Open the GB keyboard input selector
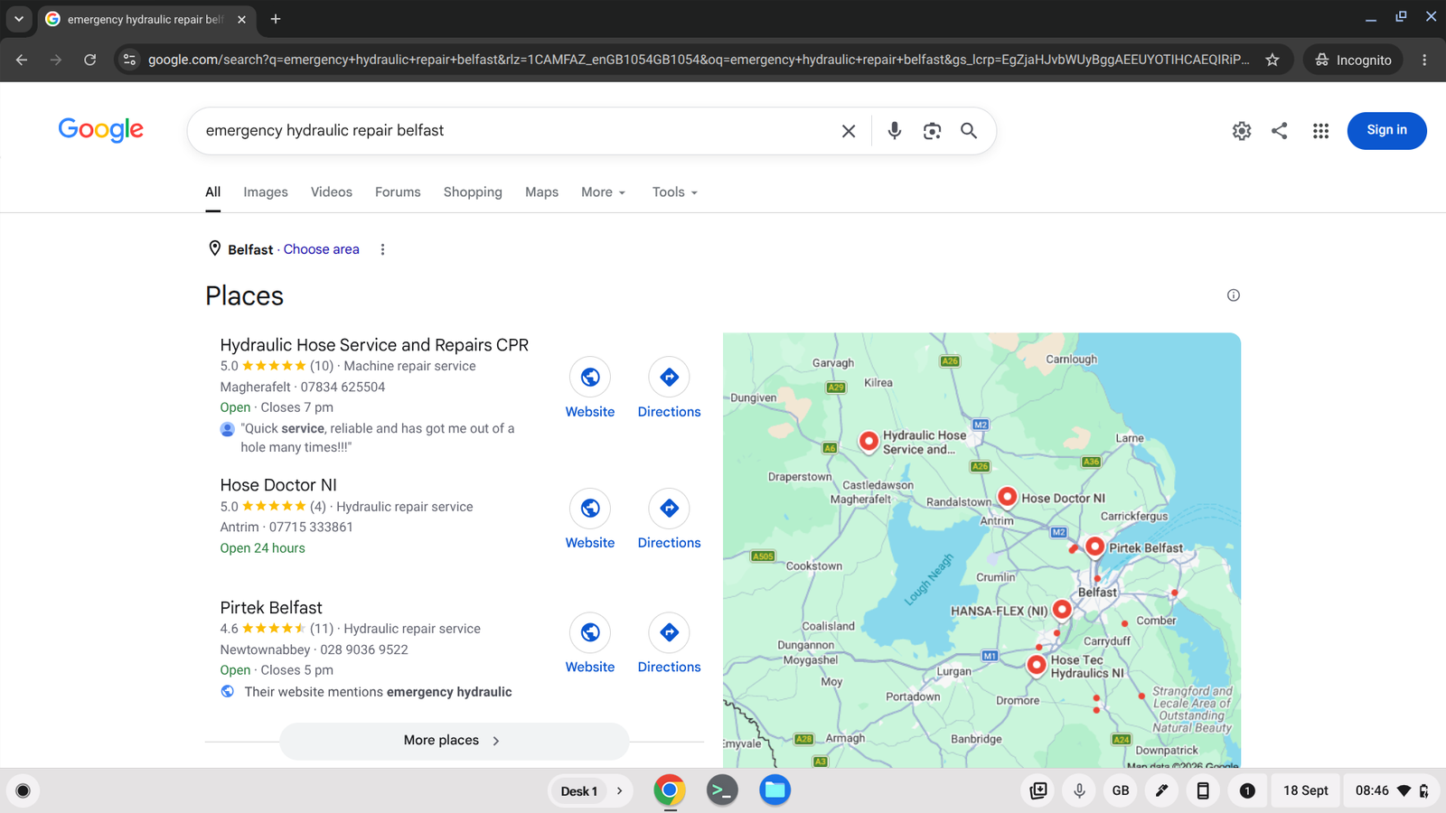This screenshot has height=813, width=1446. pyautogui.click(x=1121, y=791)
